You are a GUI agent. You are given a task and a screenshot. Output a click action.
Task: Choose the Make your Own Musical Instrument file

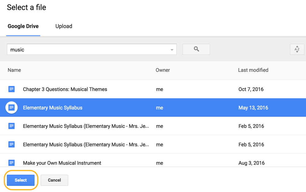tap(62, 163)
